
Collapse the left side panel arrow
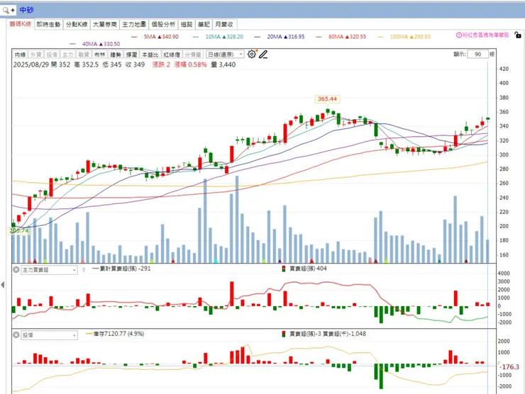click(3, 285)
